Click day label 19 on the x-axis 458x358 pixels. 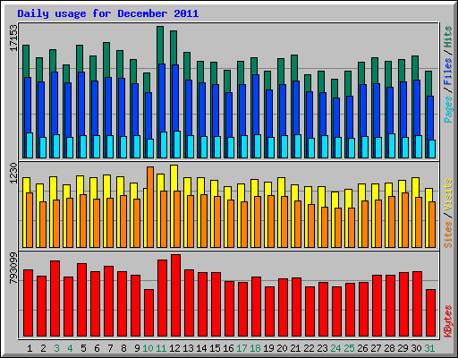[268, 348]
